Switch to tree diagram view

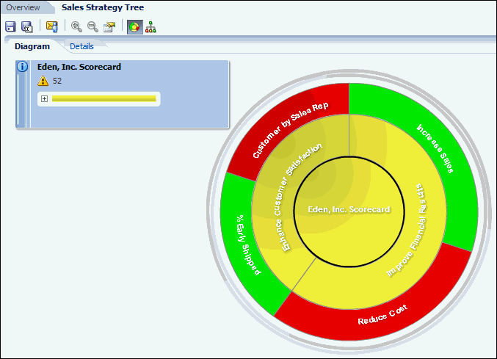[x=150, y=27]
